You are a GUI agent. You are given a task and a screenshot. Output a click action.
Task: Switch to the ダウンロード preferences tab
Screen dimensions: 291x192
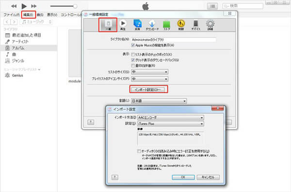[x=152, y=25]
